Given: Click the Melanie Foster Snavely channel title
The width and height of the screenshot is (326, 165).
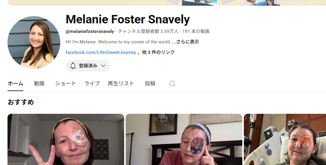Looking at the screenshot, I should (x=128, y=19).
